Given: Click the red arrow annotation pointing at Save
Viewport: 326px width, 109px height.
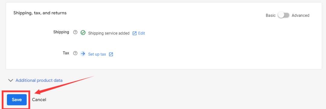Looking at the screenshot, I should (64, 85).
